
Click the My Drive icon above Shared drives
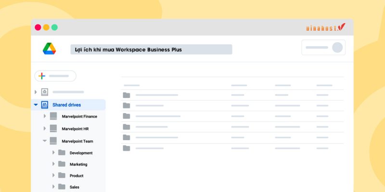tap(45, 92)
